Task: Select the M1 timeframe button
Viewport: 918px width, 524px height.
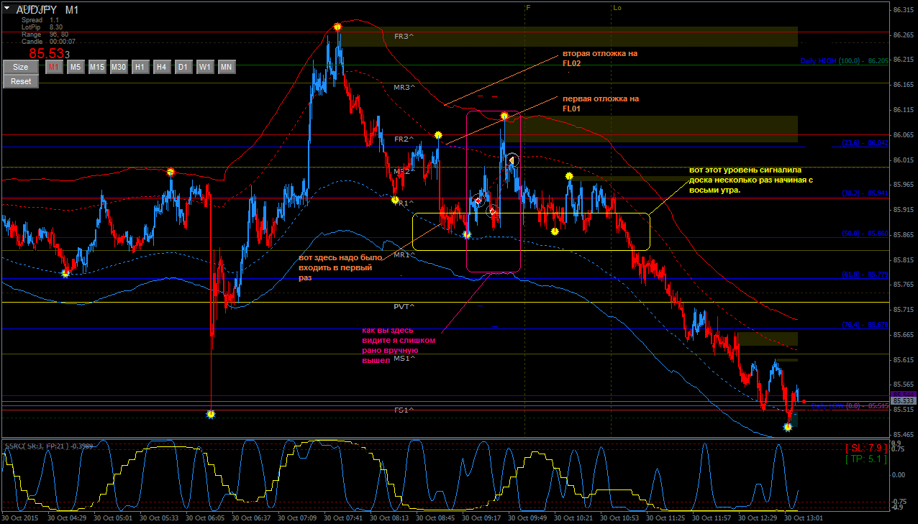Action: [x=54, y=67]
